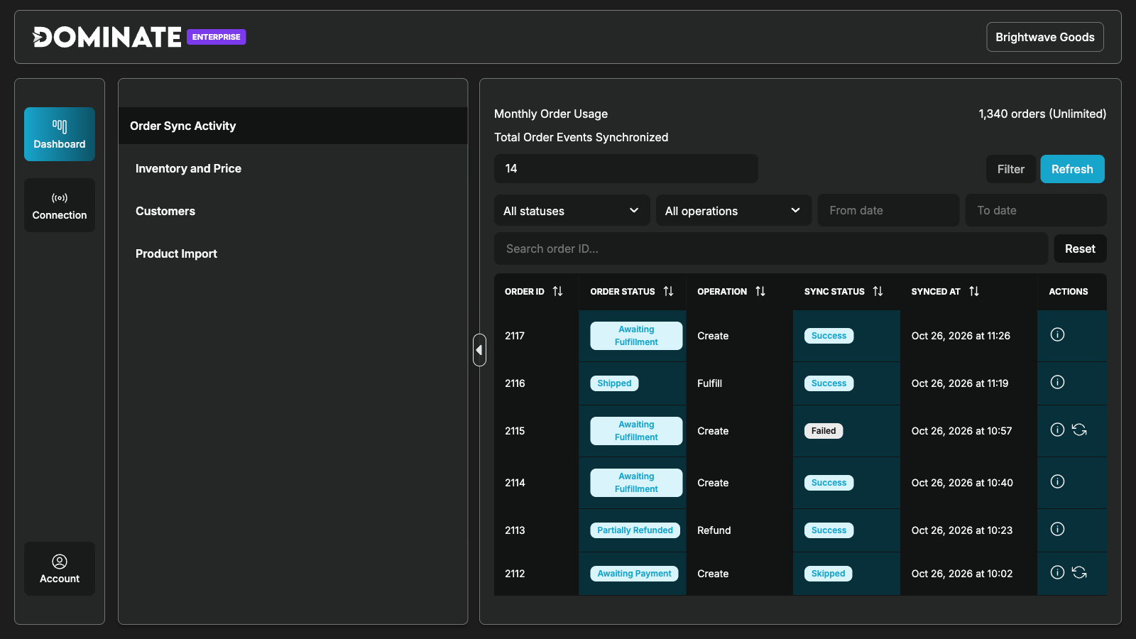The image size is (1136, 639).
Task: Click the Partially Refunded status badge
Action: click(x=635, y=530)
